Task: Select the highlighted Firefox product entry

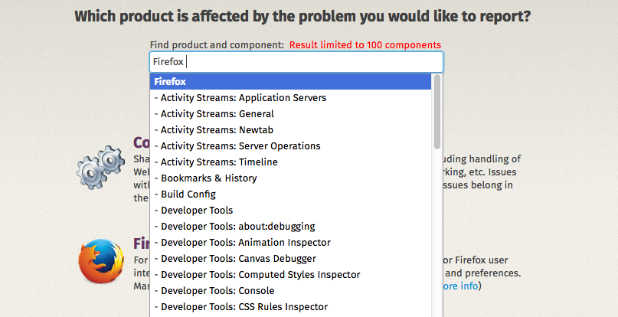Action: [290, 82]
